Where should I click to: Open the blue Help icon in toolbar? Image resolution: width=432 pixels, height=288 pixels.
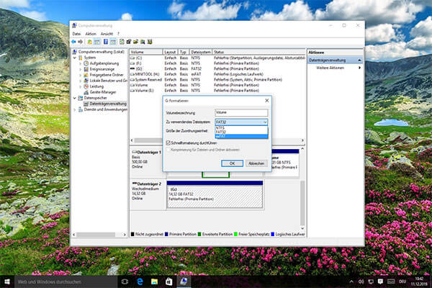coord(106,42)
